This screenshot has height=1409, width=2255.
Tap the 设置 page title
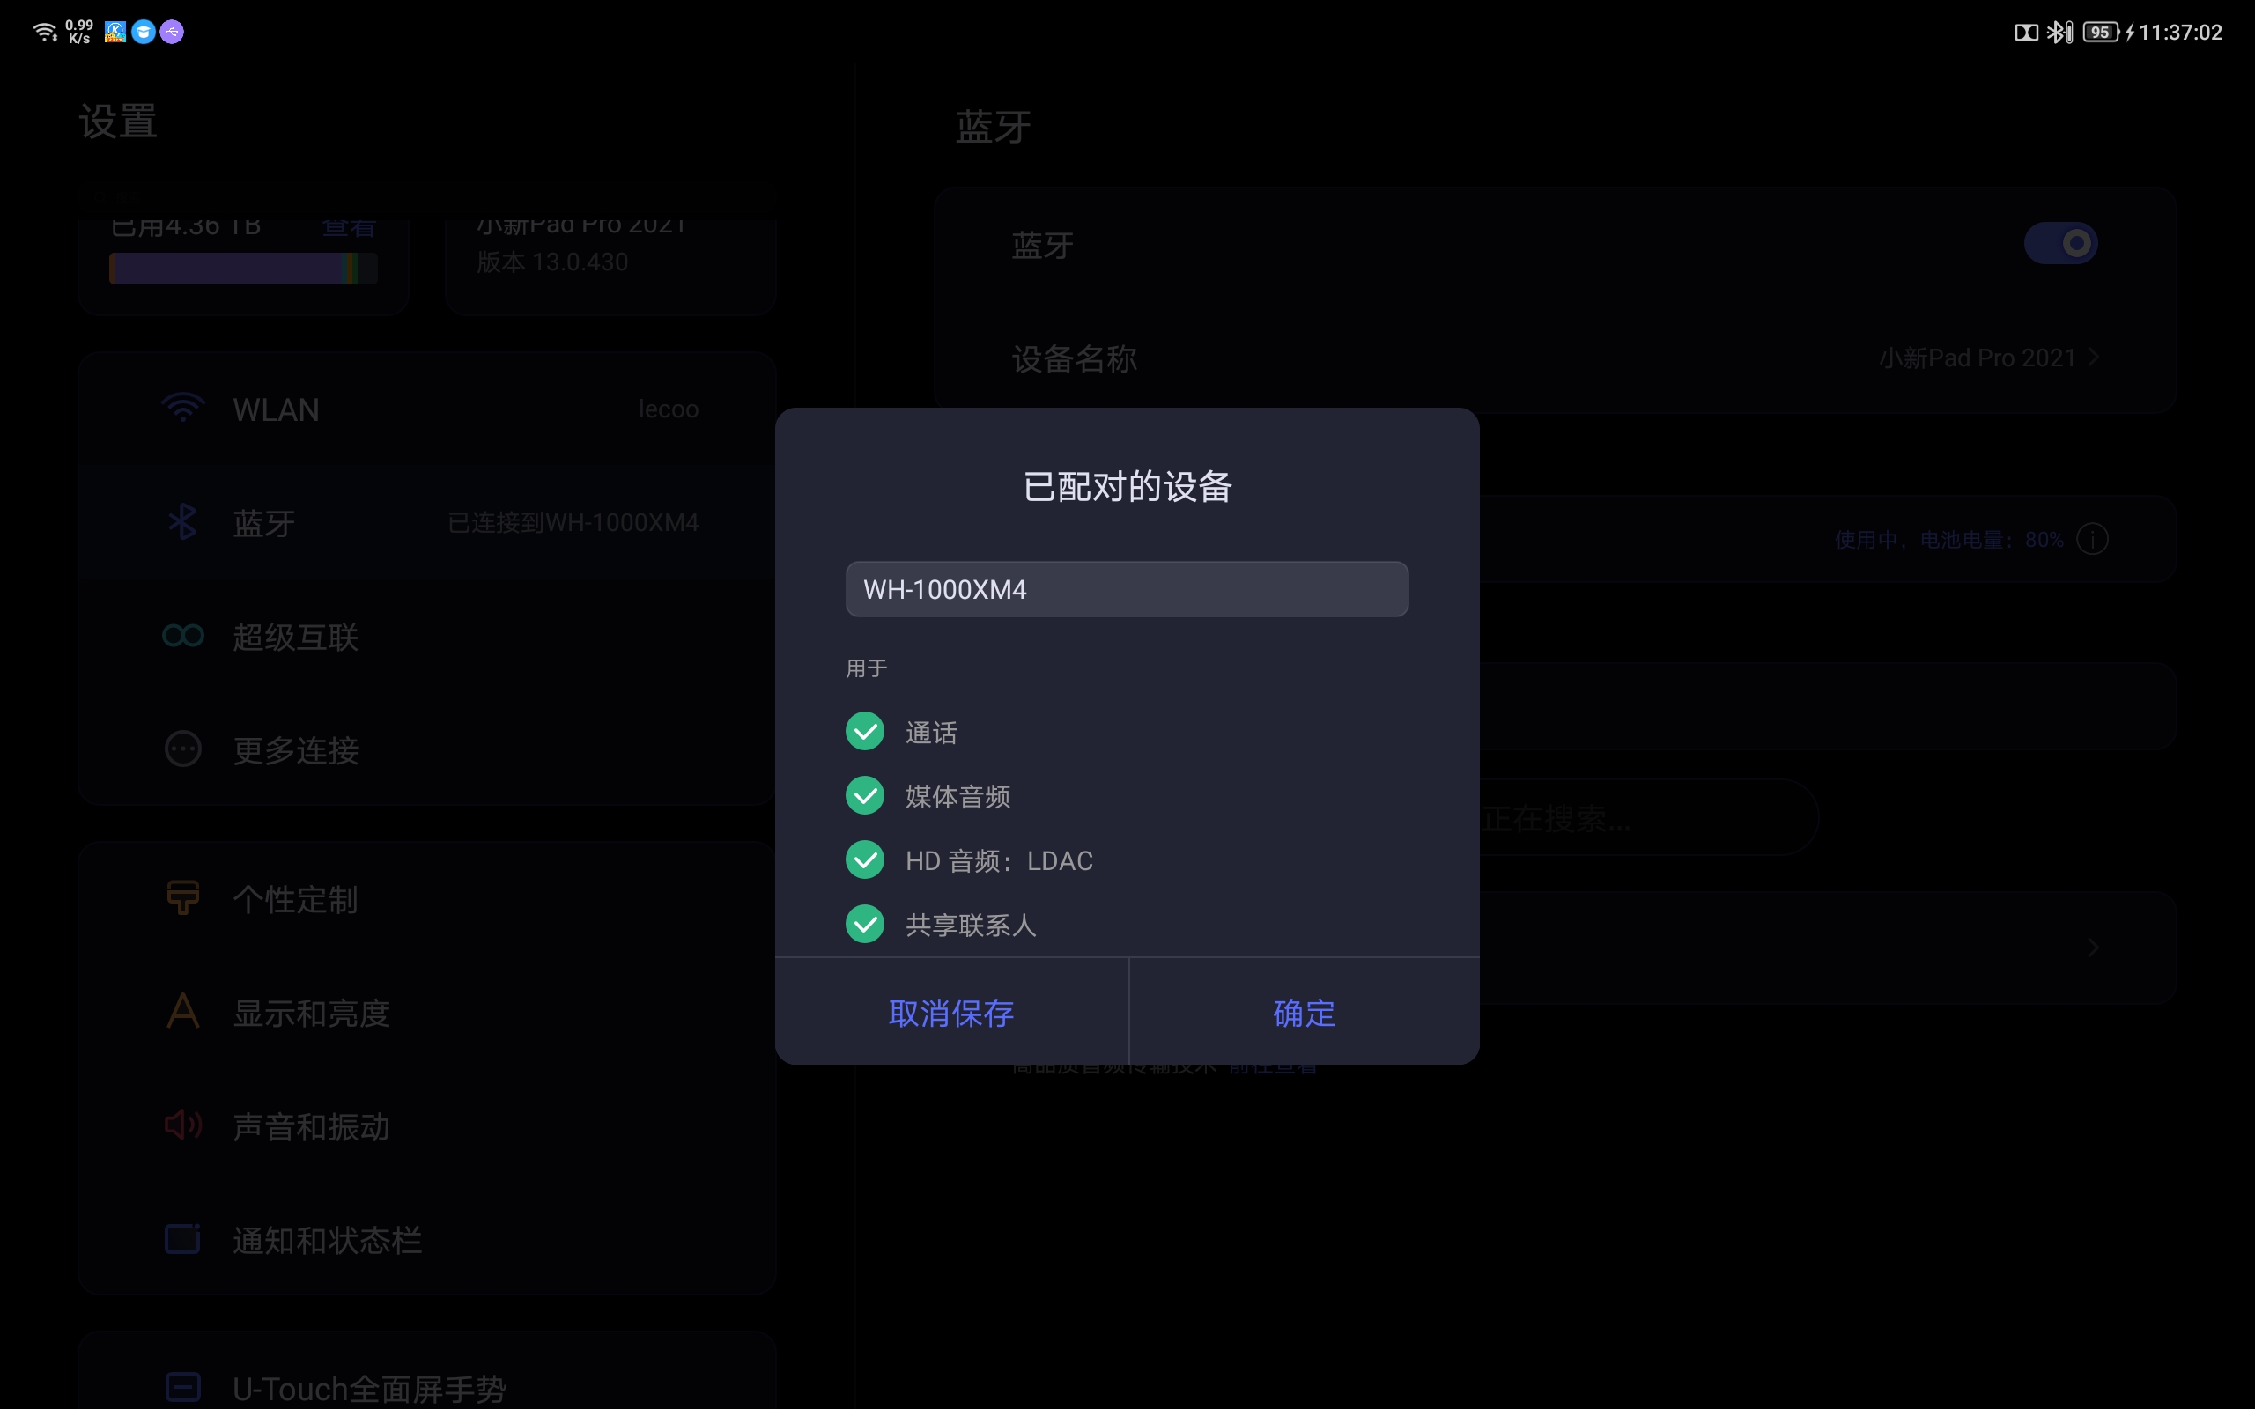(118, 122)
